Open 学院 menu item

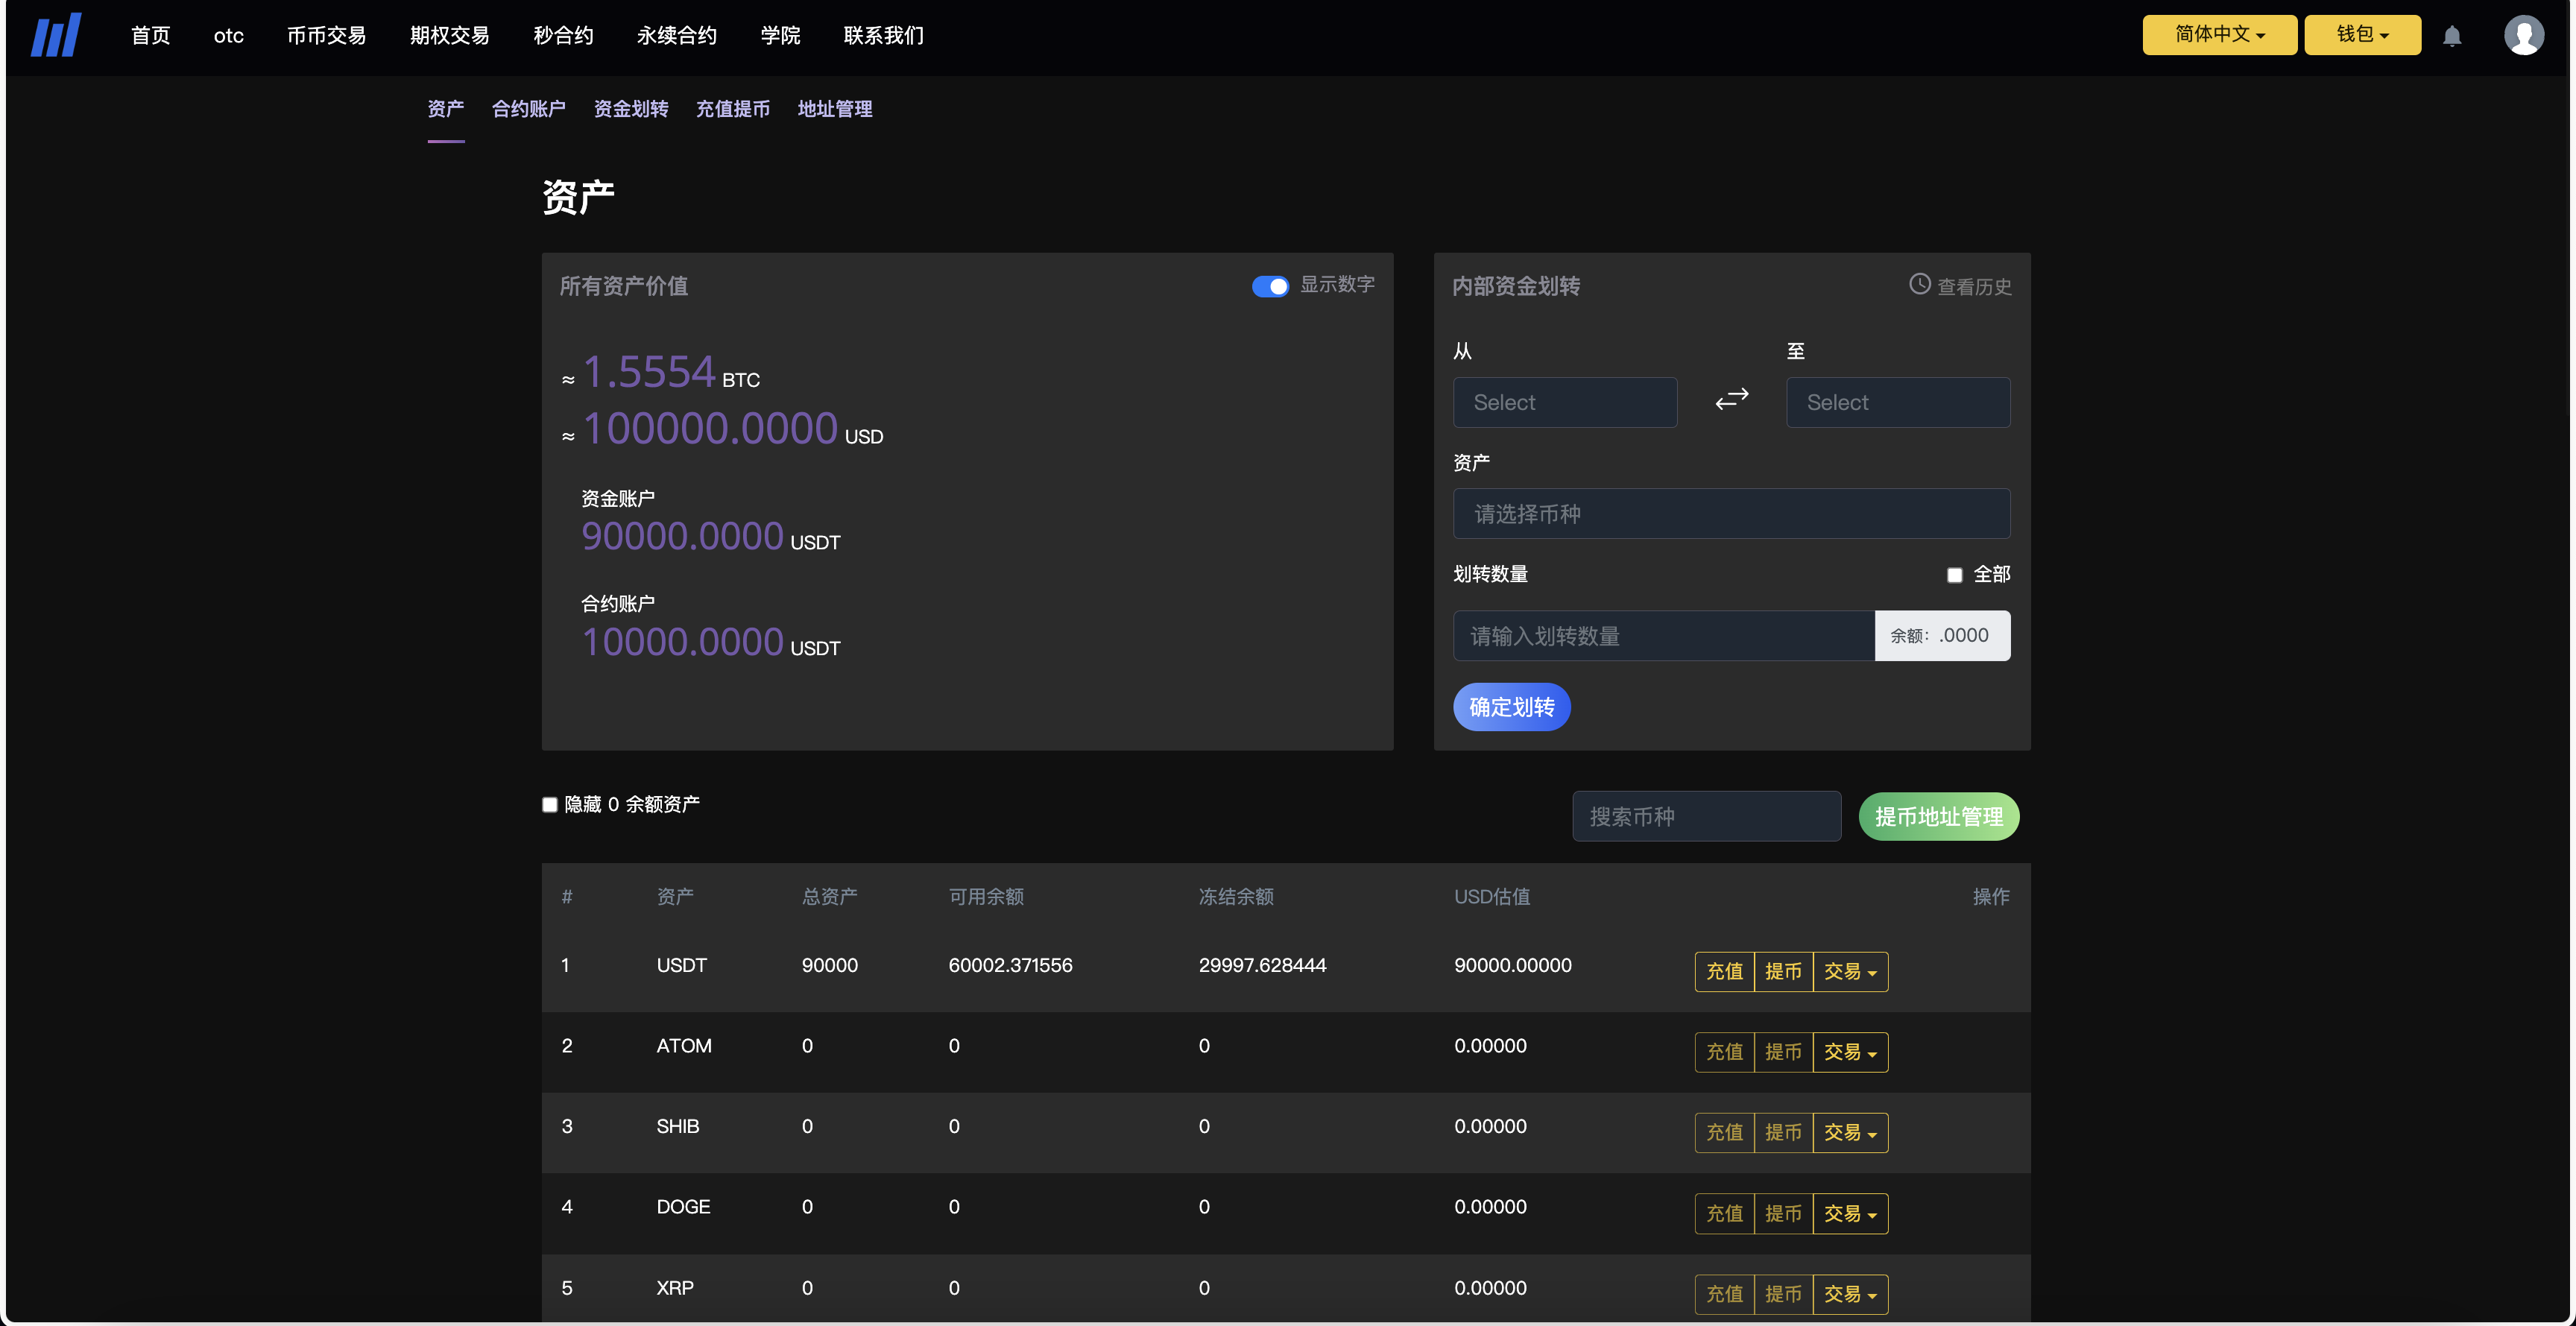click(x=780, y=36)
